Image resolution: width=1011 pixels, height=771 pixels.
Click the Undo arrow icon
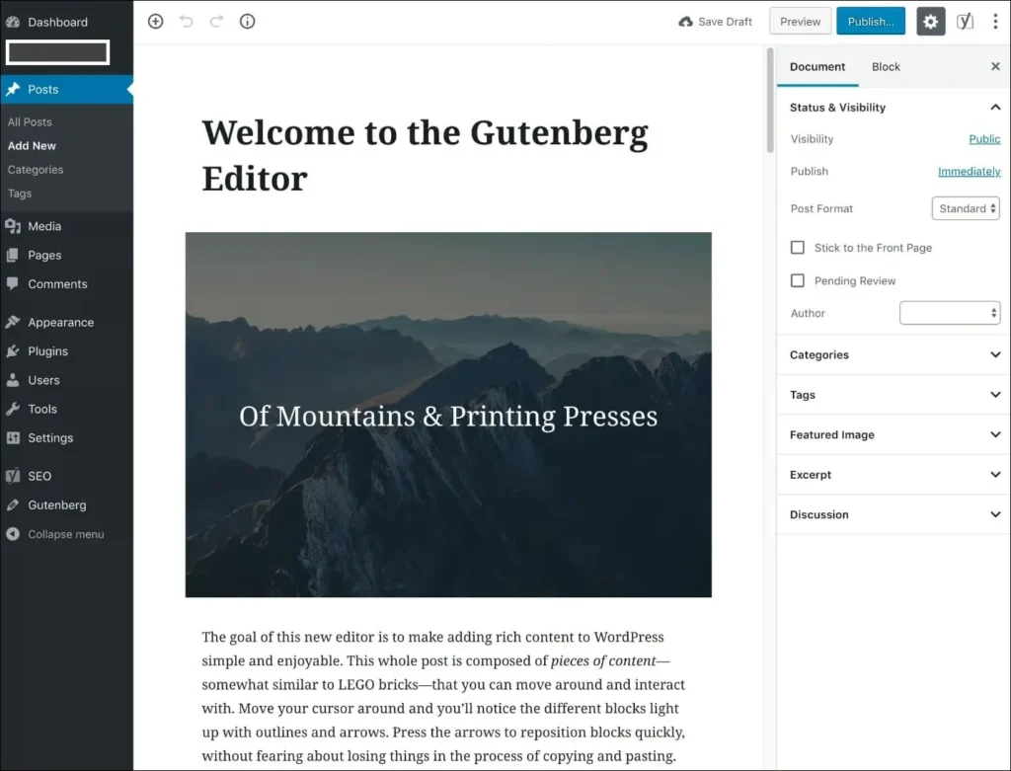pyautogui.click(x=186, y=22)
